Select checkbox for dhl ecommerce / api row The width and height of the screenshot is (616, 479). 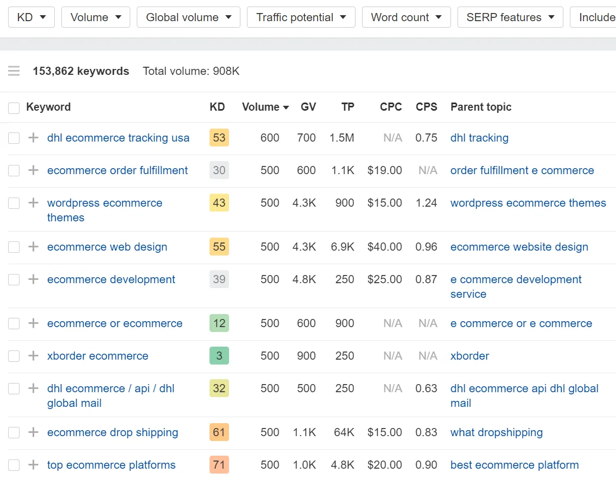(x=14, y=388)
